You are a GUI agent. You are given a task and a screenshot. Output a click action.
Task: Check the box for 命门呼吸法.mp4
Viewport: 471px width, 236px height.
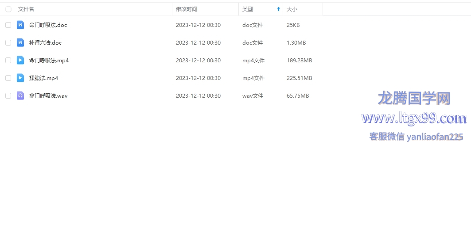click(8, 60)
